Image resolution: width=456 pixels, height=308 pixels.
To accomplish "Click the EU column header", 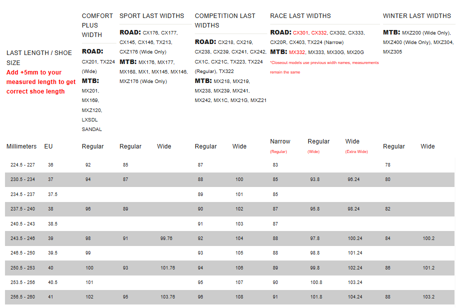I will [x=48, y=146].
